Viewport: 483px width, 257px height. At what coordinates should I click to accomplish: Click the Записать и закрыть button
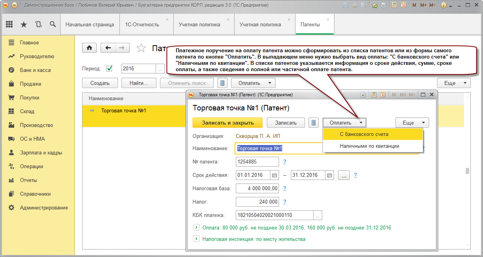tap(228, 123)
